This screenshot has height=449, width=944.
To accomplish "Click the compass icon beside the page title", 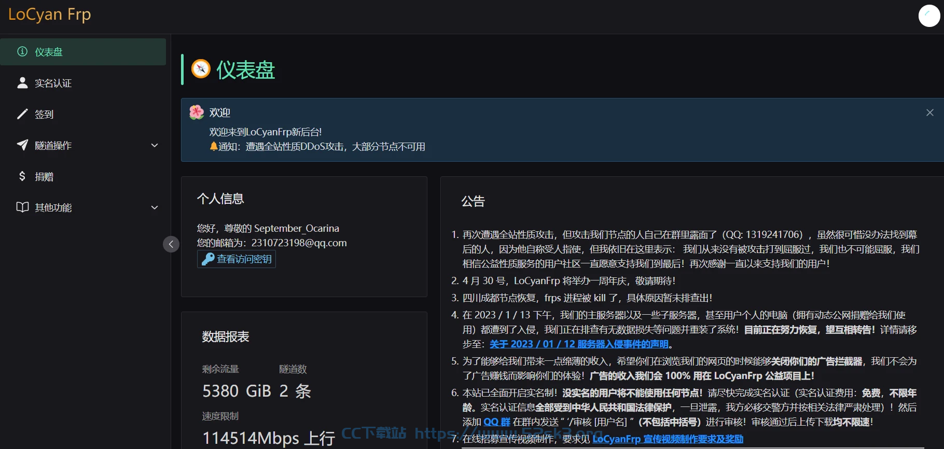I will point(201,69).
